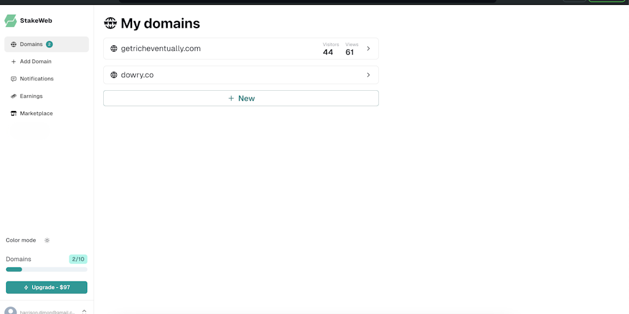Click the Color mode label

point(21,240)
